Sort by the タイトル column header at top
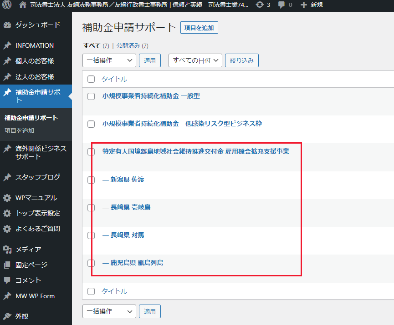This screenshot has height=325, width=394. tap(114, 79)
